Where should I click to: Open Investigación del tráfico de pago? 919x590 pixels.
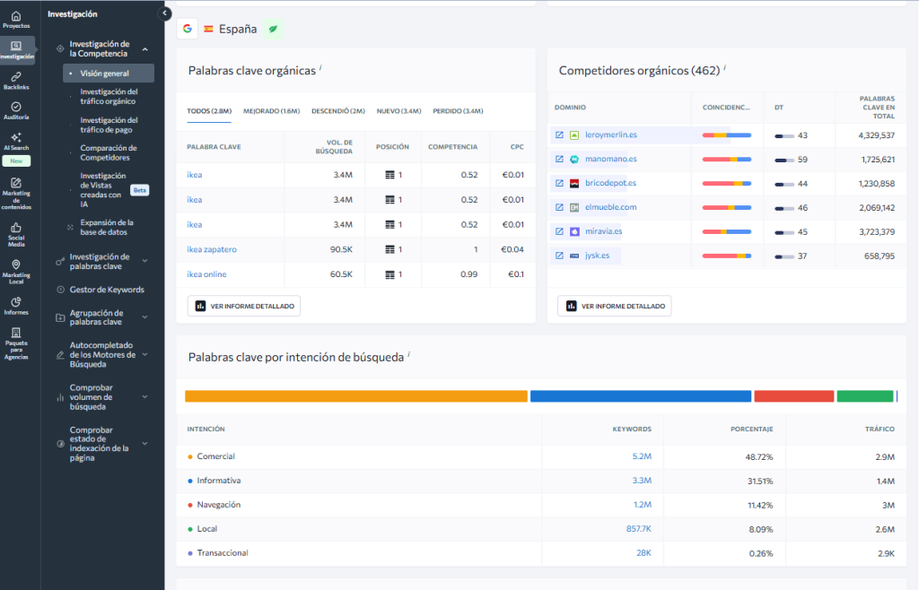[109, 125]
